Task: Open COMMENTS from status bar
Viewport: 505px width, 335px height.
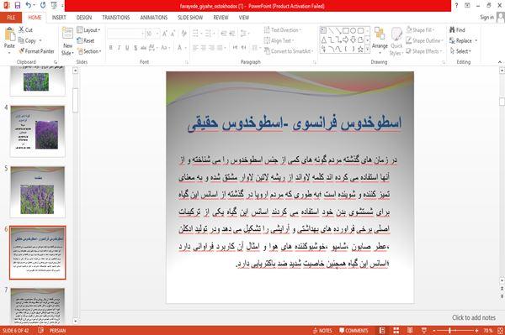Action: coord(353,330)
